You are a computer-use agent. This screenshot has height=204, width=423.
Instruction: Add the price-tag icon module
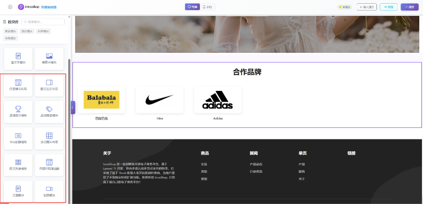(49, 112)
